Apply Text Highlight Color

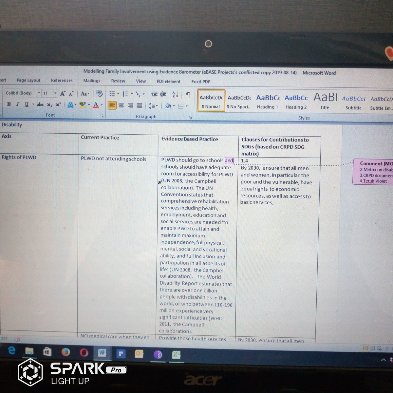coord(82,105)
